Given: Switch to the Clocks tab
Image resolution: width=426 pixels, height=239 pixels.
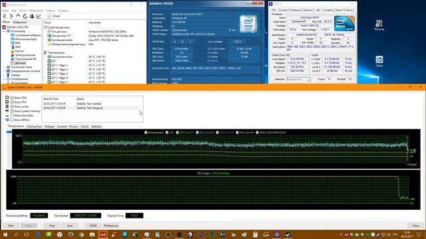Looking at the screenshot, I should click(85, 127).
